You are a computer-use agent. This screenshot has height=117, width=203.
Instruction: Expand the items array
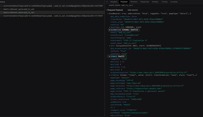point(109,56)
